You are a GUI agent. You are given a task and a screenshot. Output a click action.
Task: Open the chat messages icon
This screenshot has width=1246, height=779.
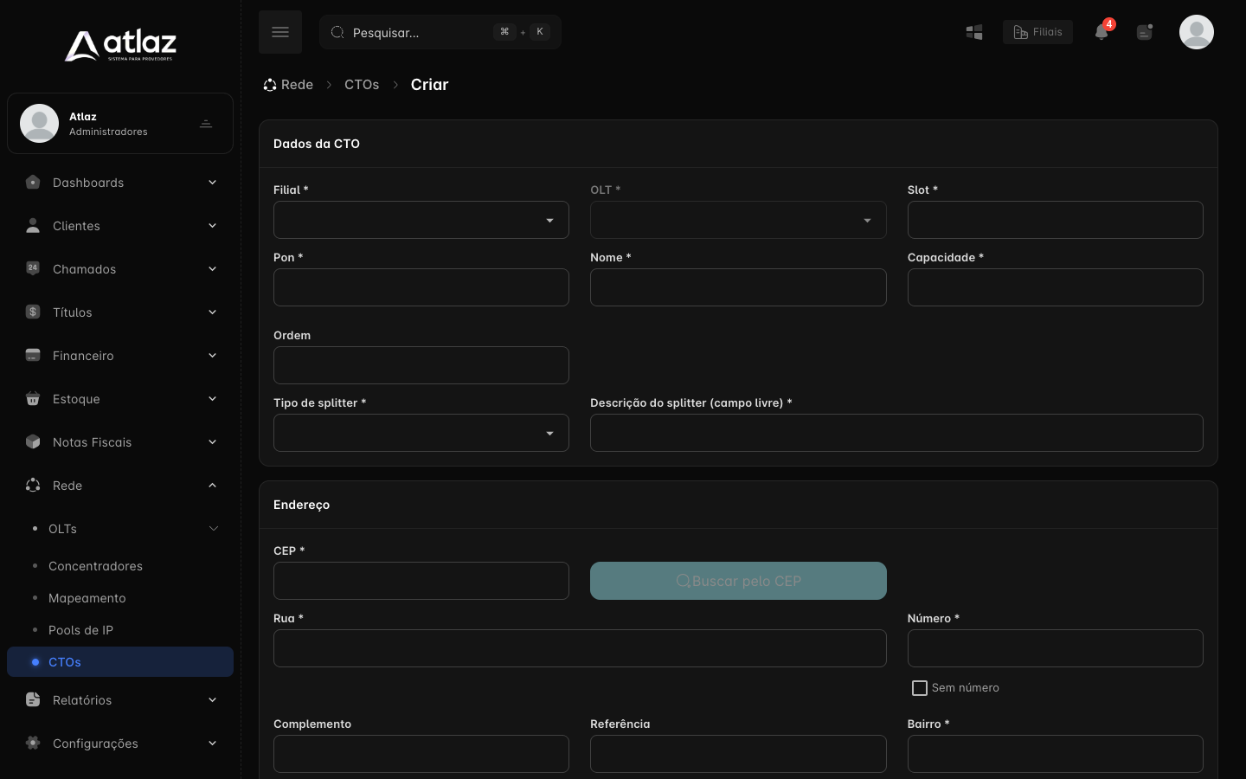(1145, 32)
